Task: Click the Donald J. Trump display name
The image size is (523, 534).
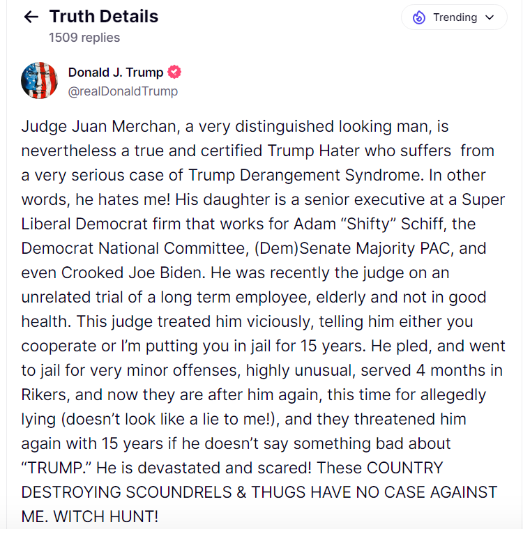Action: pyautogui.click(x=115, y=73)
